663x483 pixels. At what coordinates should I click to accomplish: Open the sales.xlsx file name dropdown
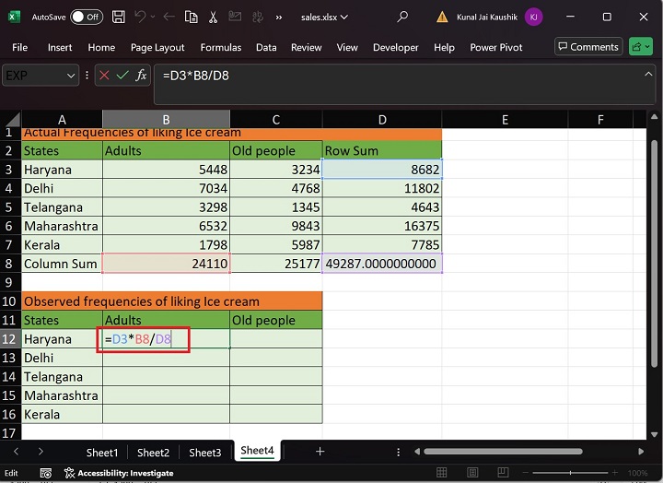[x=324, y=17]
